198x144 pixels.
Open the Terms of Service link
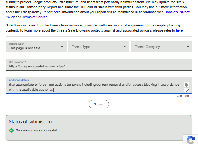pyautogui.click(x=35, y=17)
